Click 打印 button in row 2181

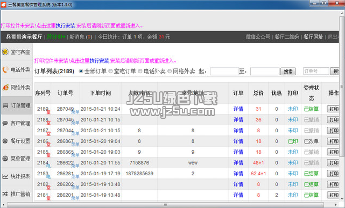[333, 195]
